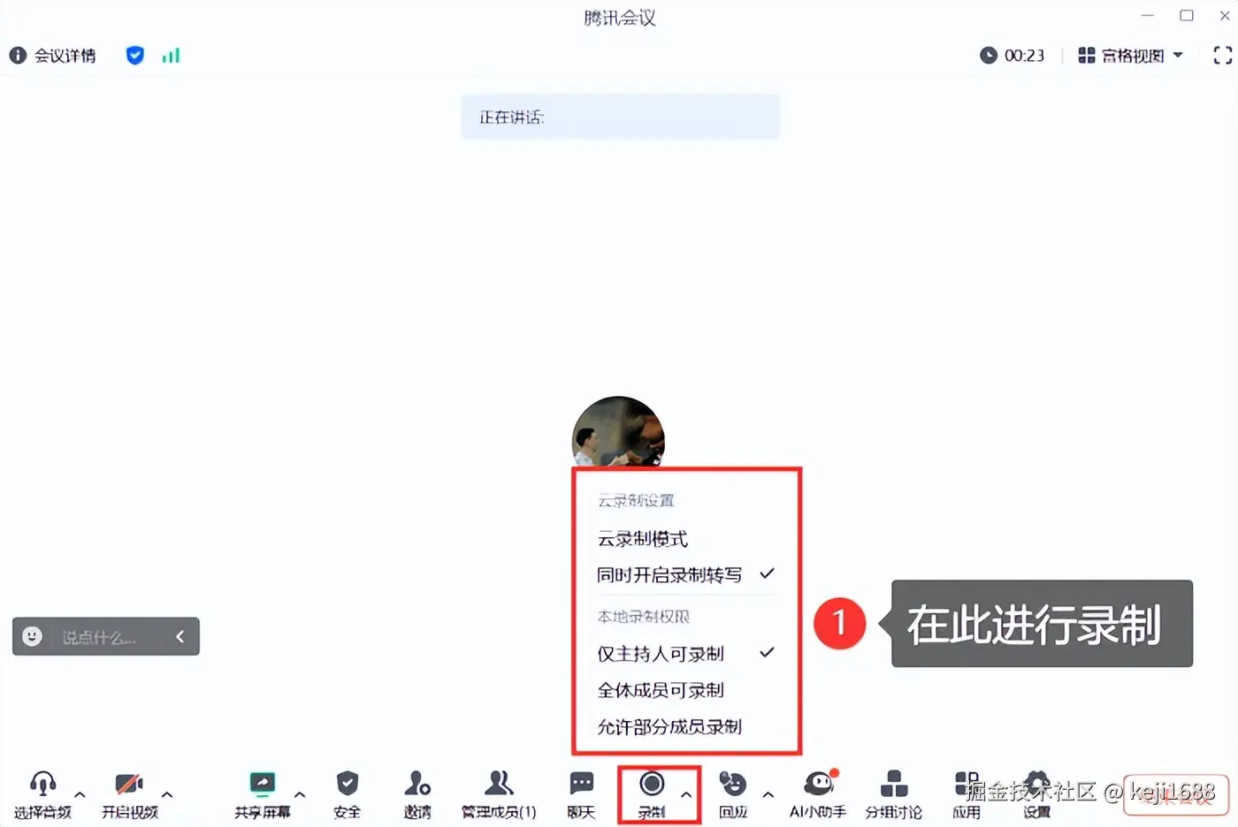Click the smiley emoji icon in chat box
This screenshot has width=1238, height=827.
coord(33,636)
